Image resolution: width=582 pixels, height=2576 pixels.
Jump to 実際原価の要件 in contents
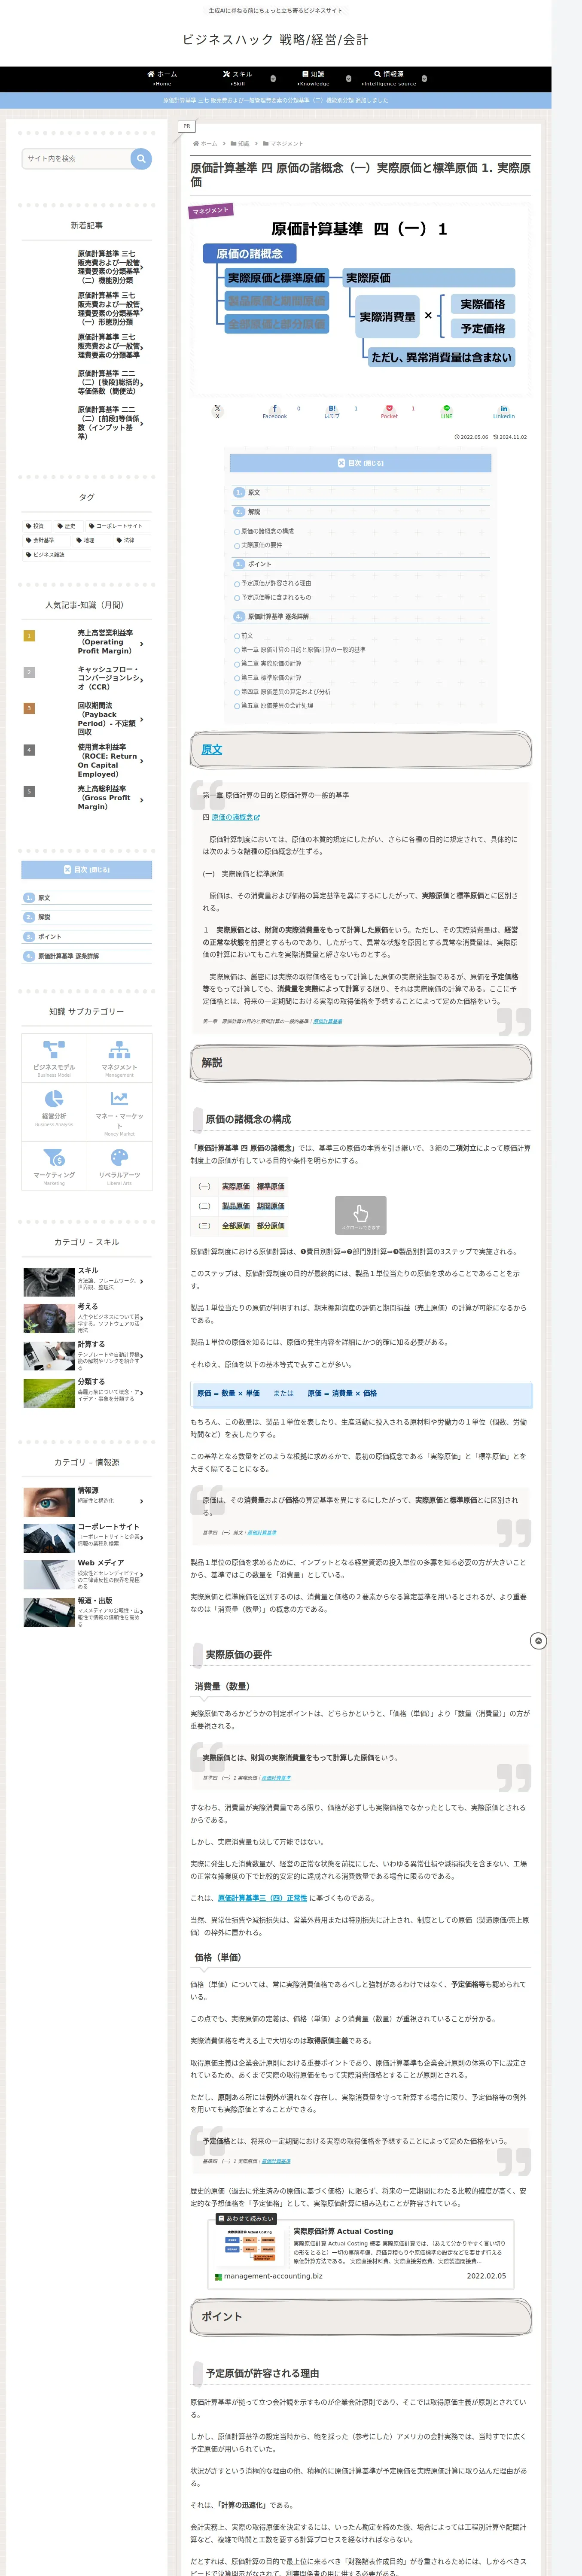tap(261, 545)
